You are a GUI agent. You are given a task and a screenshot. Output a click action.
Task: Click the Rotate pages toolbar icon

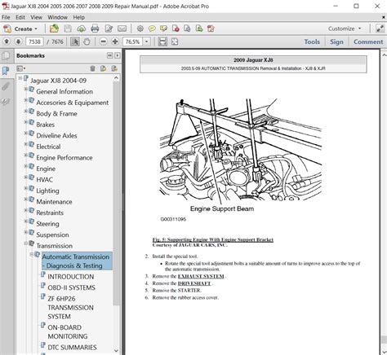click(x=211, y=28)
